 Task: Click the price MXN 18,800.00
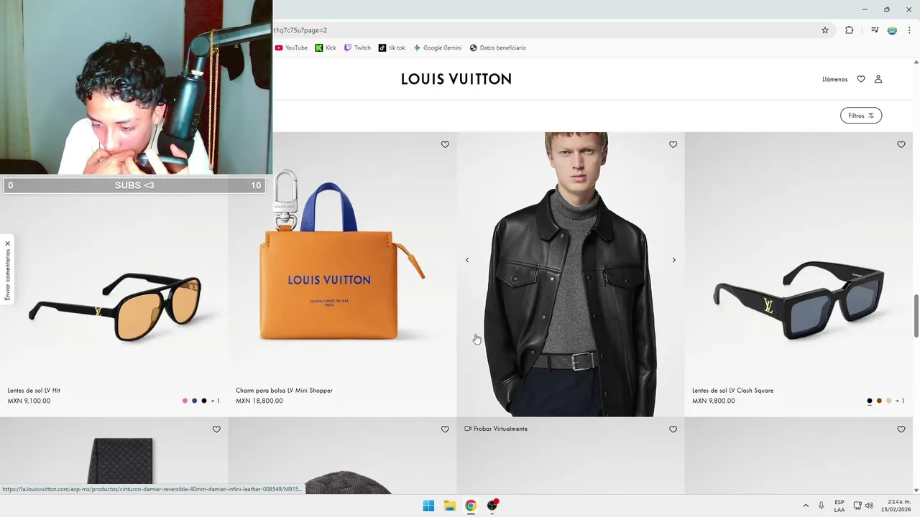259,401
